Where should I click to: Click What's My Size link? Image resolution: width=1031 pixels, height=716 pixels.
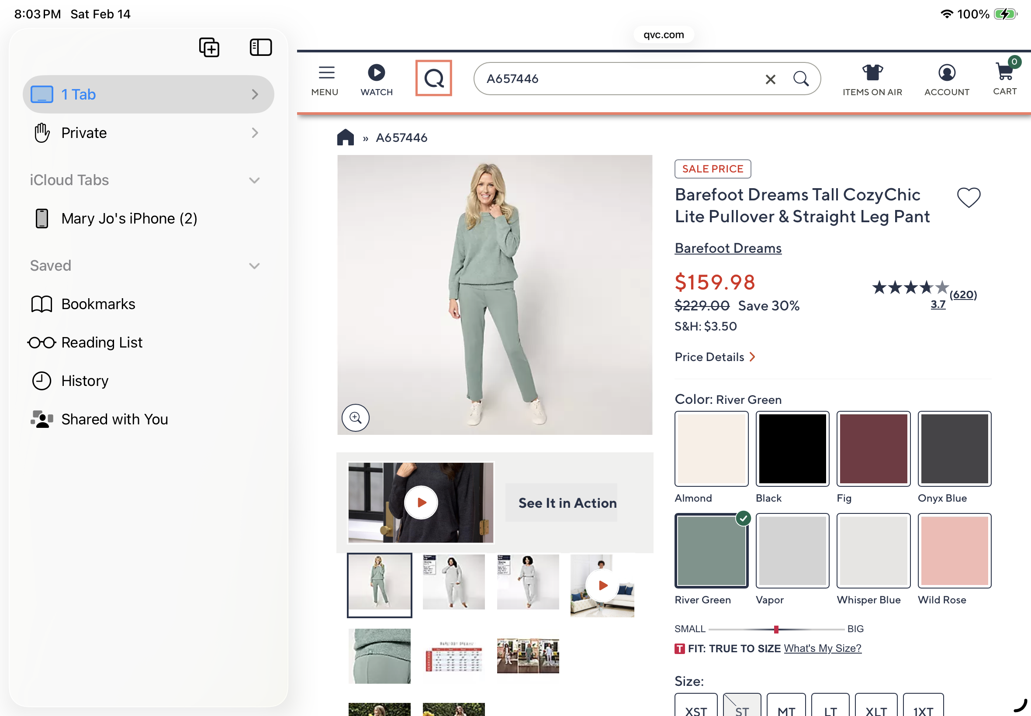822,648
